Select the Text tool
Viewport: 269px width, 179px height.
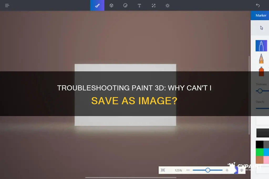click(x=139, y=6)
